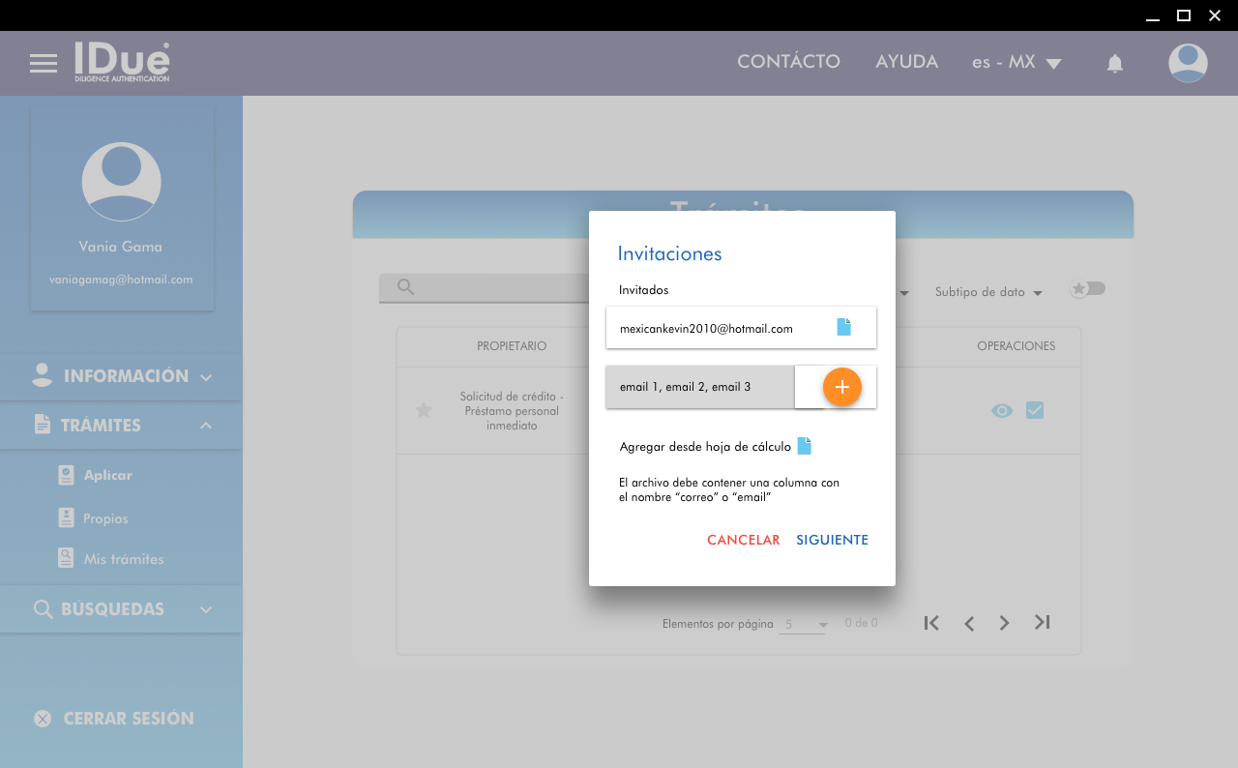Open Mis trámites in the sidebar
This screenshot has height=768, width=1238.
[123, 559]
